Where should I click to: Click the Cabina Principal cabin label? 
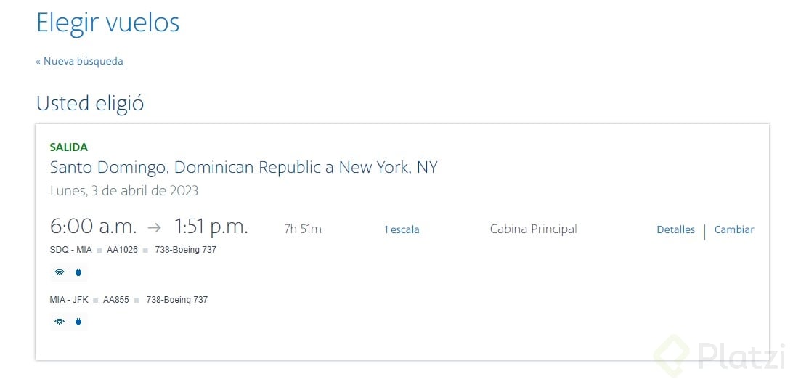(533, 229)
